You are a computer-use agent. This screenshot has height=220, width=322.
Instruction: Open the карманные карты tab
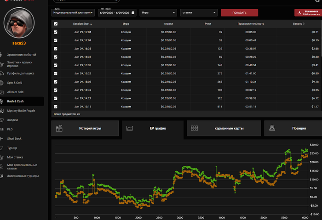[x=224, y=128]
